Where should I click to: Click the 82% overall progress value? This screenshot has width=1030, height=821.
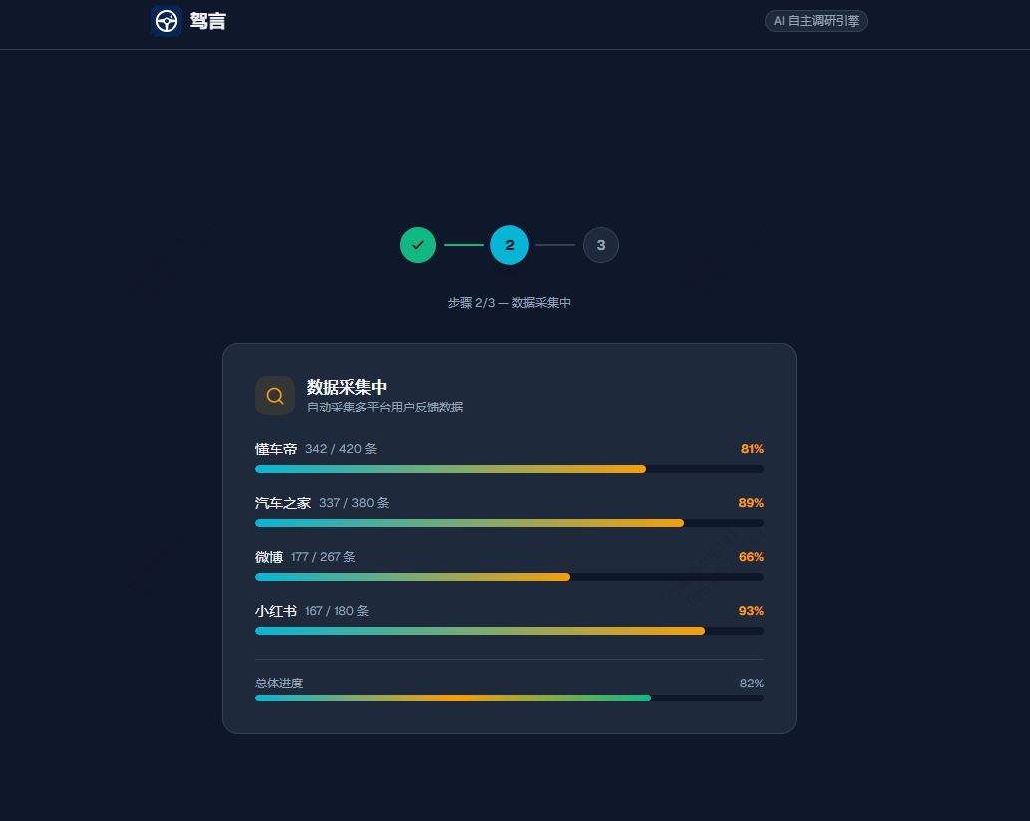752,684
